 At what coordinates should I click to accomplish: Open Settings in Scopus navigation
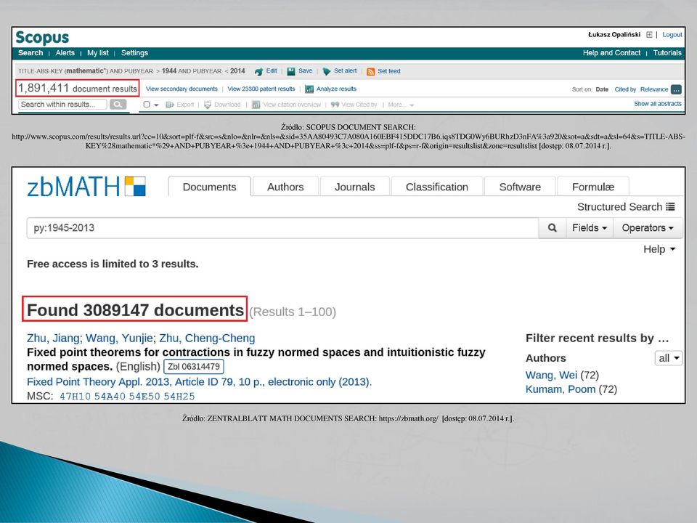[135, 53]
